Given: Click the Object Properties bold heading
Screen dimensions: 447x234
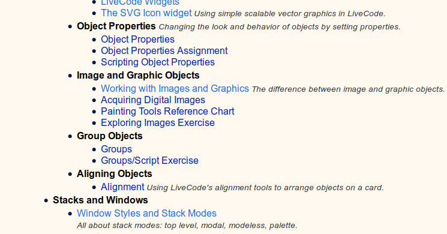Looking at the screenshot, I should (116, 26).
